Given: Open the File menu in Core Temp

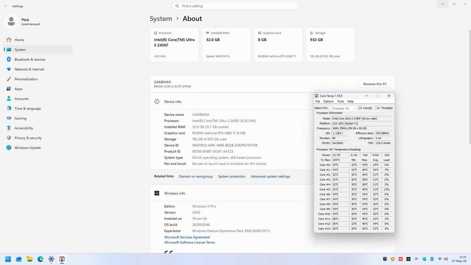Looking at the screenshot, I should 317,102.
